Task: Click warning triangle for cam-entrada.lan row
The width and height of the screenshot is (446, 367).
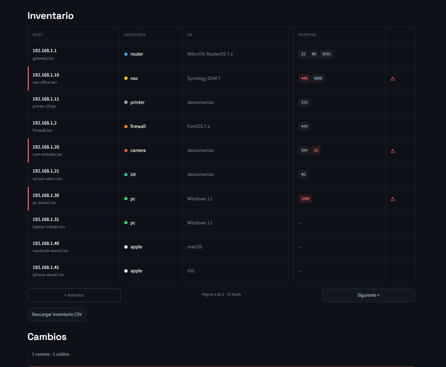Action: (393, 151)
